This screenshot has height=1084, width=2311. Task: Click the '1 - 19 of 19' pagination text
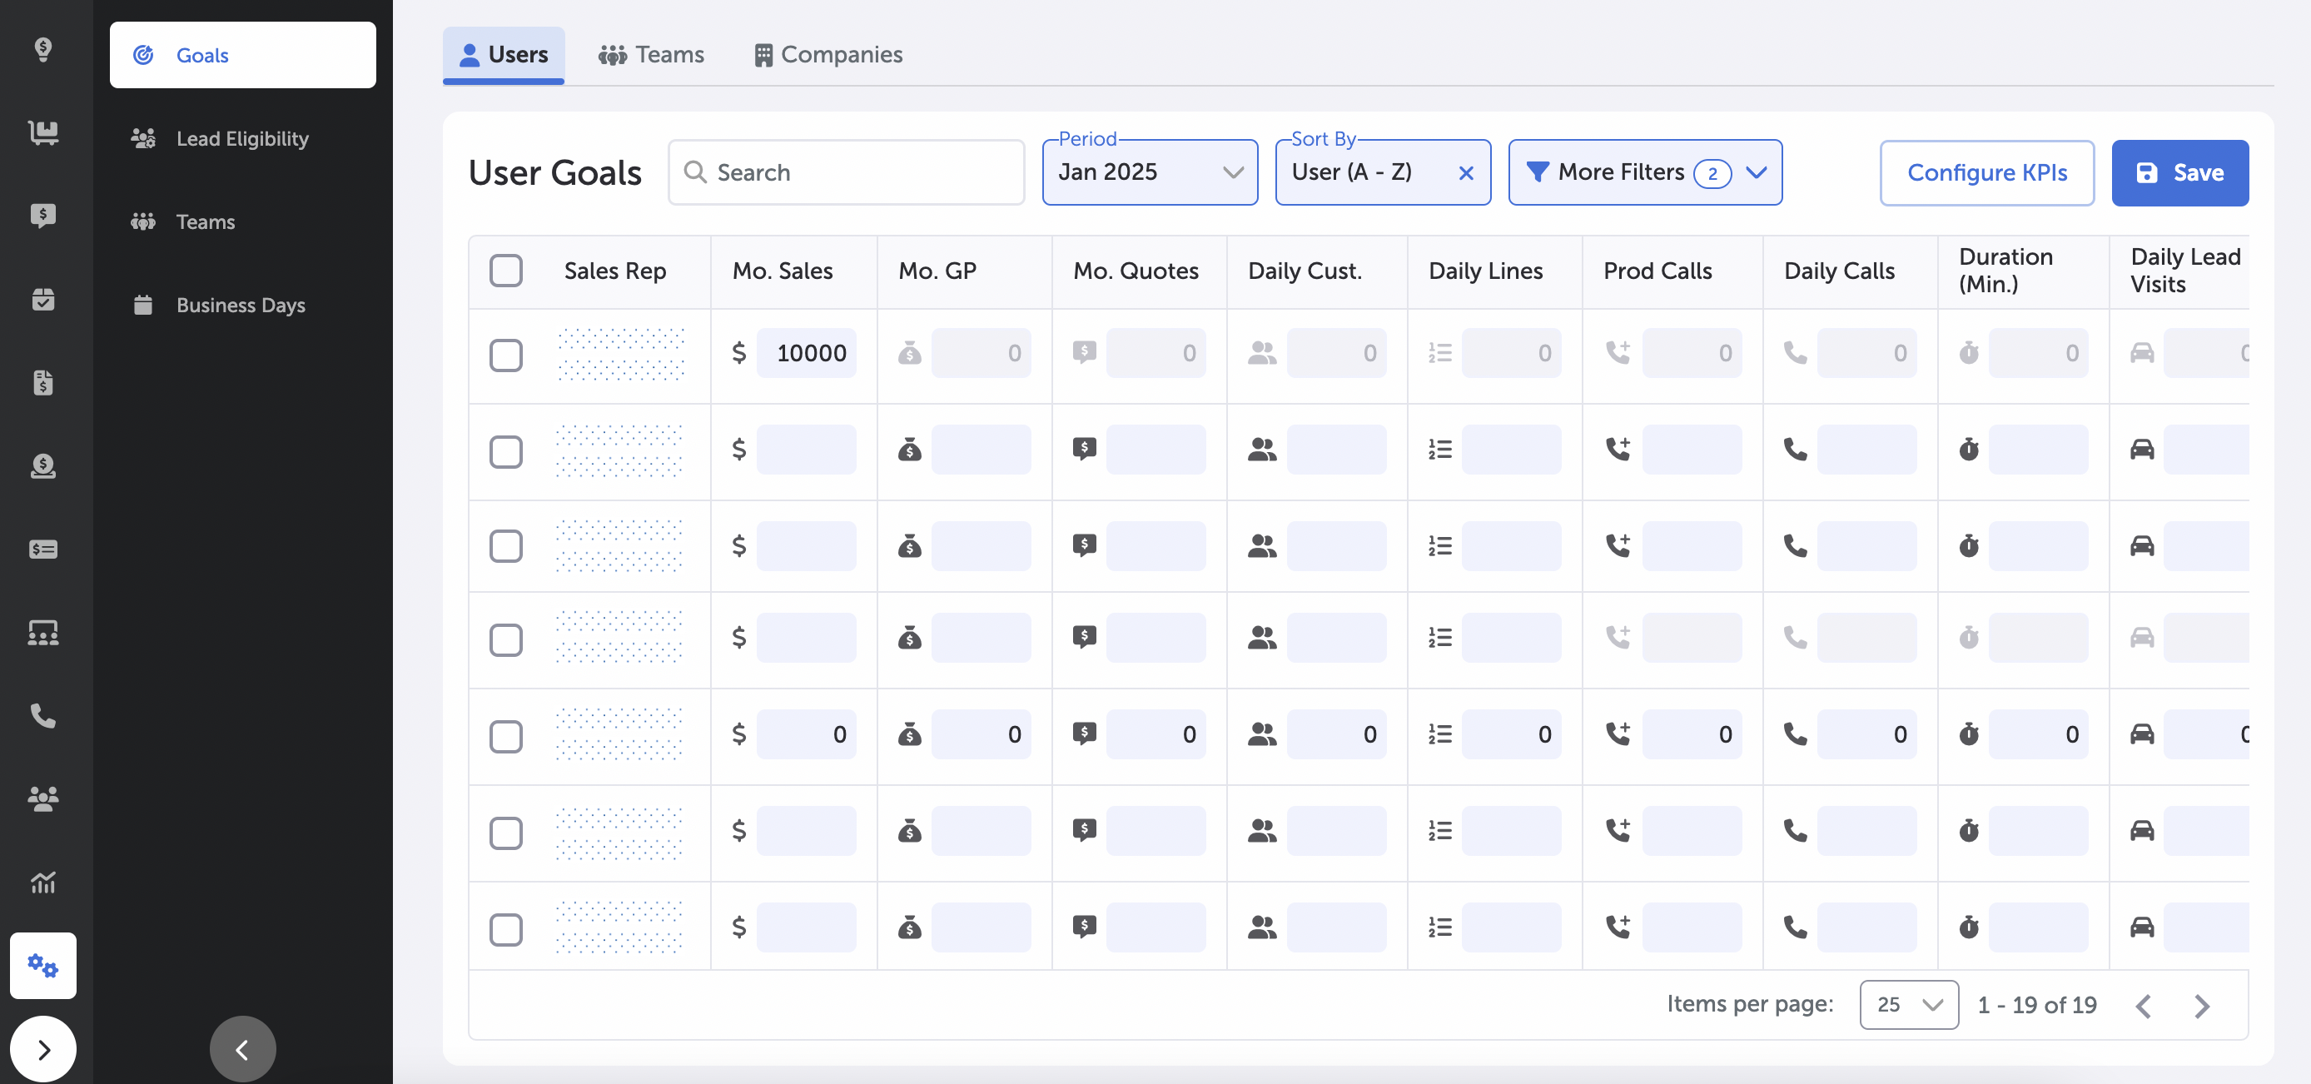pos(2036,1005)
